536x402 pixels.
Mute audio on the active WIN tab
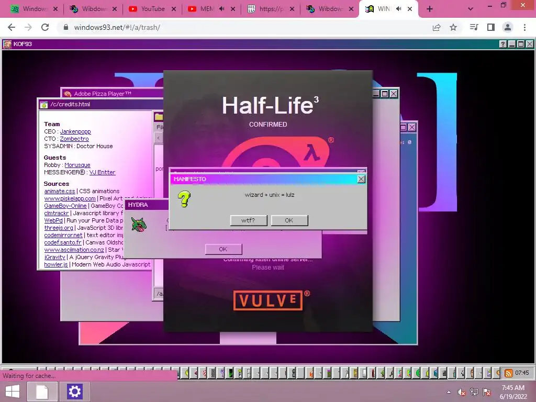(398, 9)
